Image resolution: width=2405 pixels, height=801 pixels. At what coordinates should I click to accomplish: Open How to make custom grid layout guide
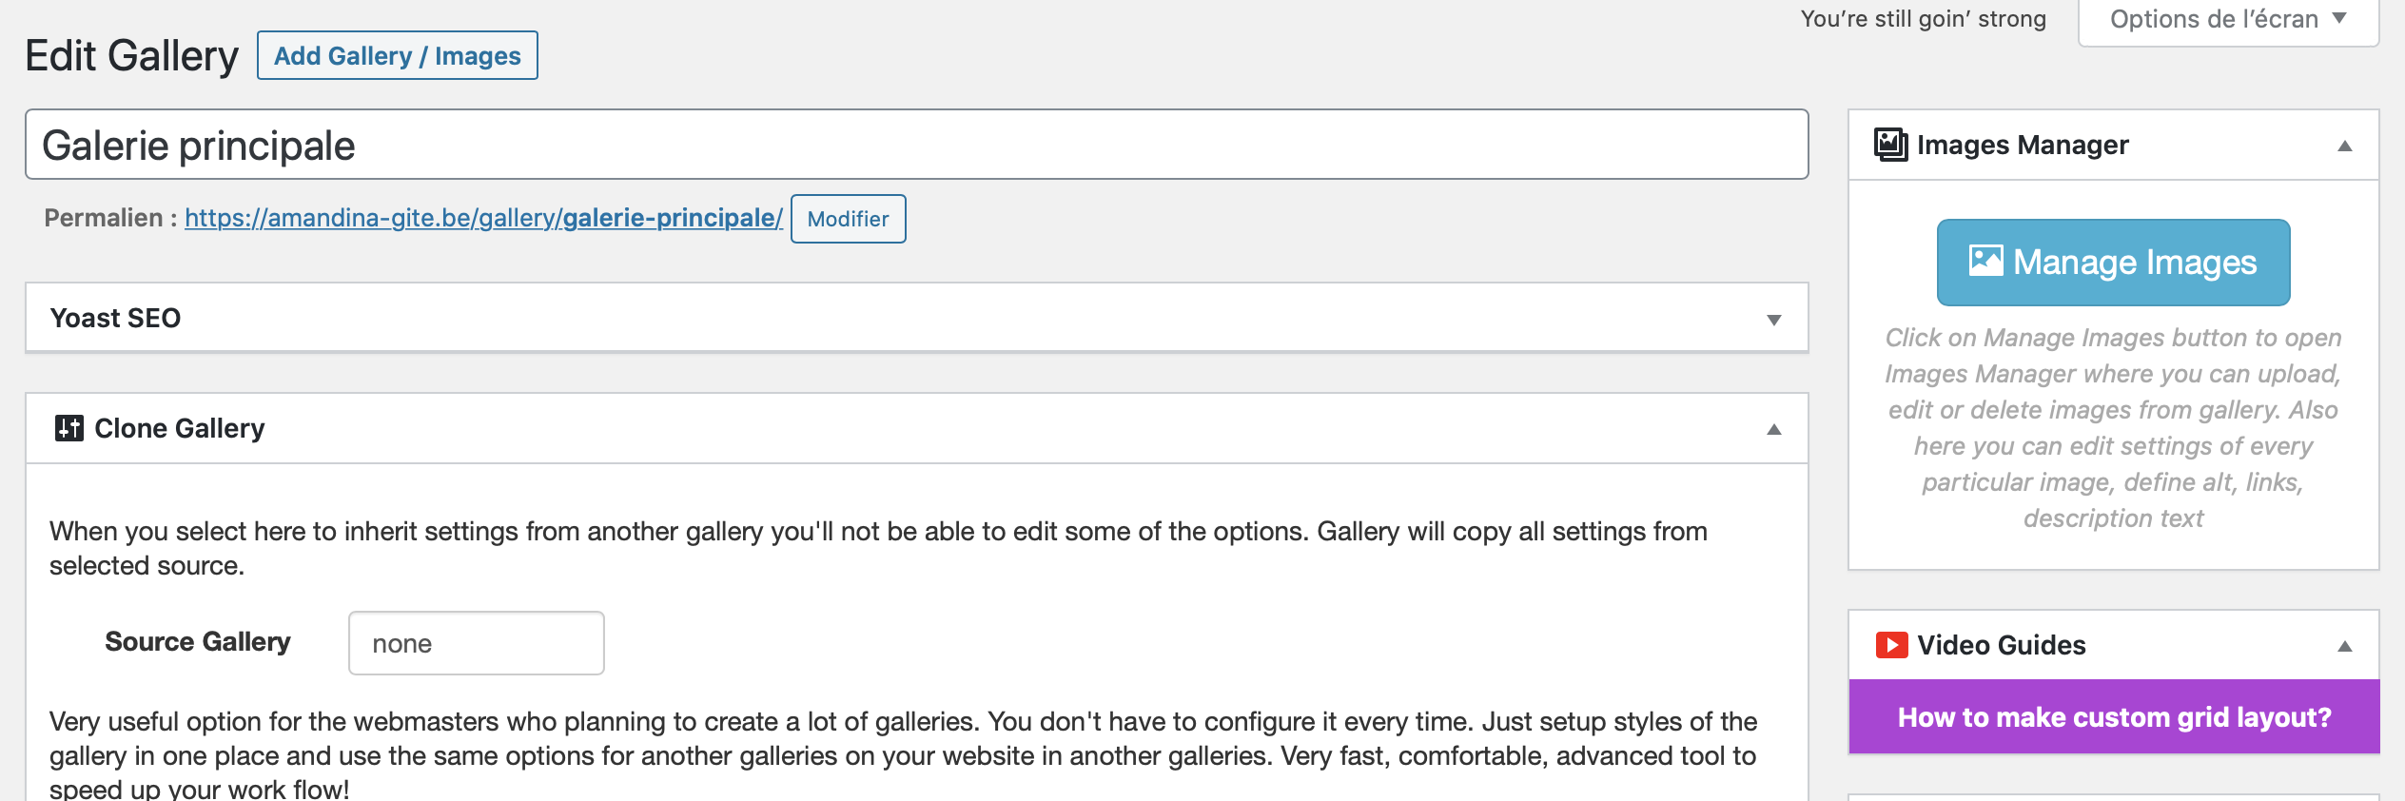pos(2114,717)
